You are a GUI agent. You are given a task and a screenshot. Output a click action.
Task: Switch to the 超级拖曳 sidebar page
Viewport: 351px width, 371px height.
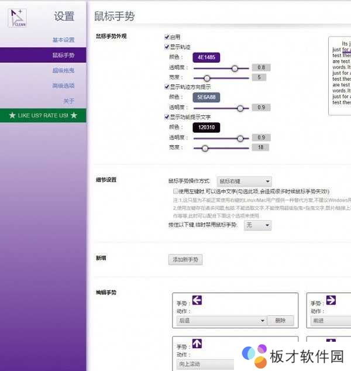pos(63,70)
